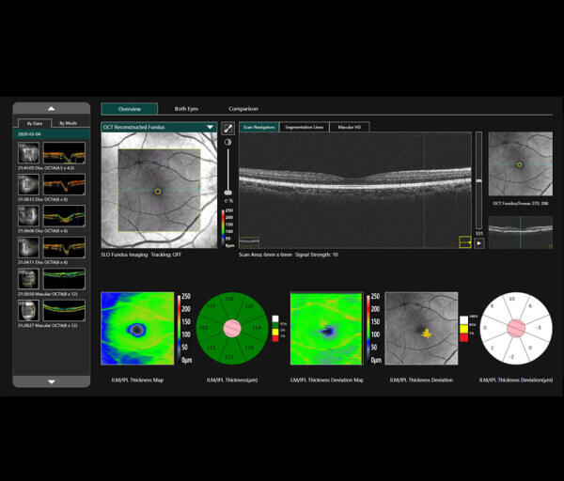Click the expand fullscreen arrows icon

227,128
